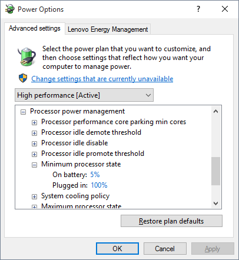Image resolution: width=239 pixels, height=260 pixels.
Task: Open the High performance power plan dropdown
Action: pyautogui.click(x=84, y=95)
